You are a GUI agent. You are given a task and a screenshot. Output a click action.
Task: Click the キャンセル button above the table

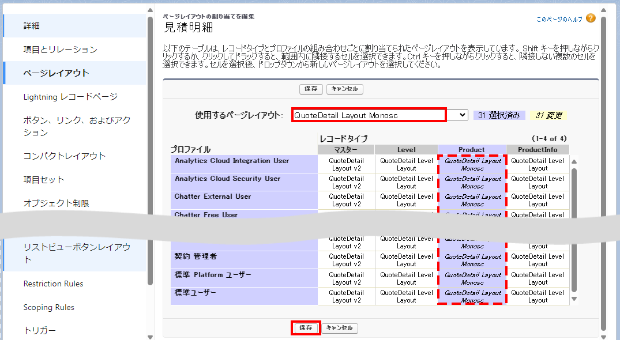[344, 89]
